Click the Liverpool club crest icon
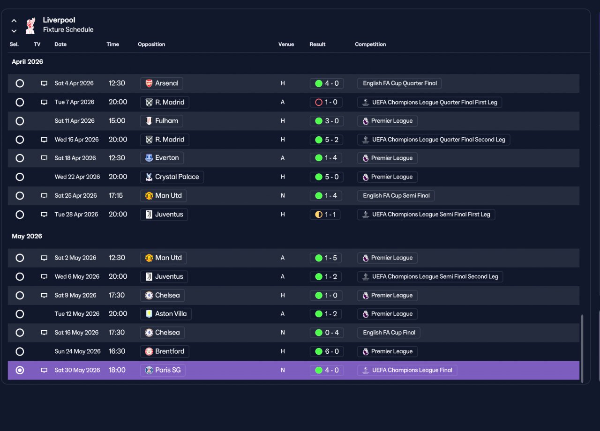Image resolution: width=600 pixels, height=431 pixels. click(x=30, y=25)
